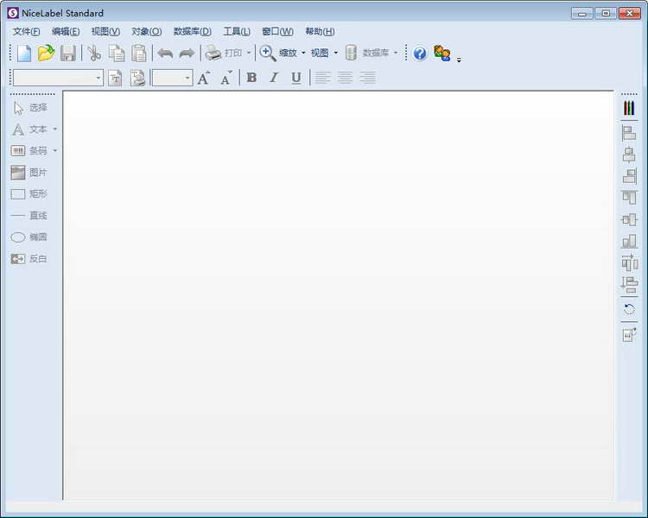Select the 条码 barcode tool

click(x=29, y=151)
